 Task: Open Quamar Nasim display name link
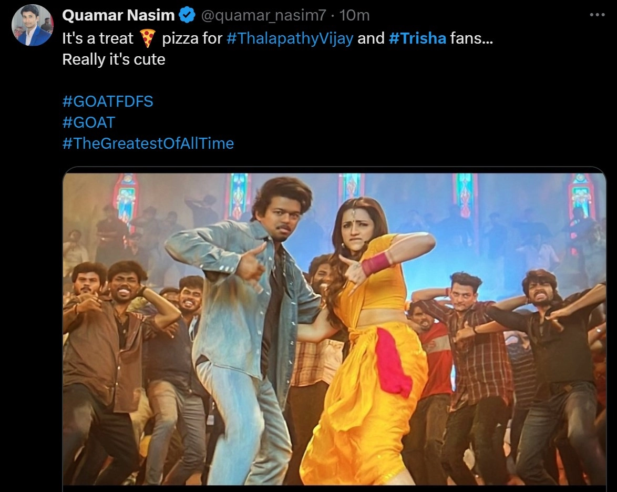(118, 15)
